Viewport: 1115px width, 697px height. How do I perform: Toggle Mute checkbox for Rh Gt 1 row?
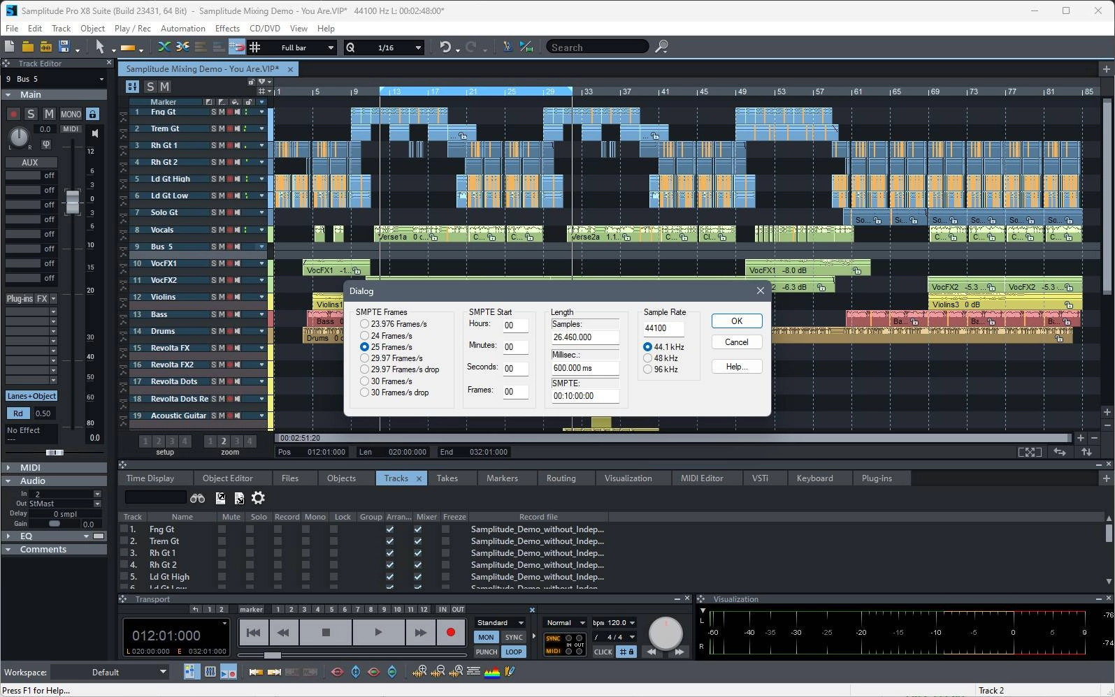pos(222,553)
